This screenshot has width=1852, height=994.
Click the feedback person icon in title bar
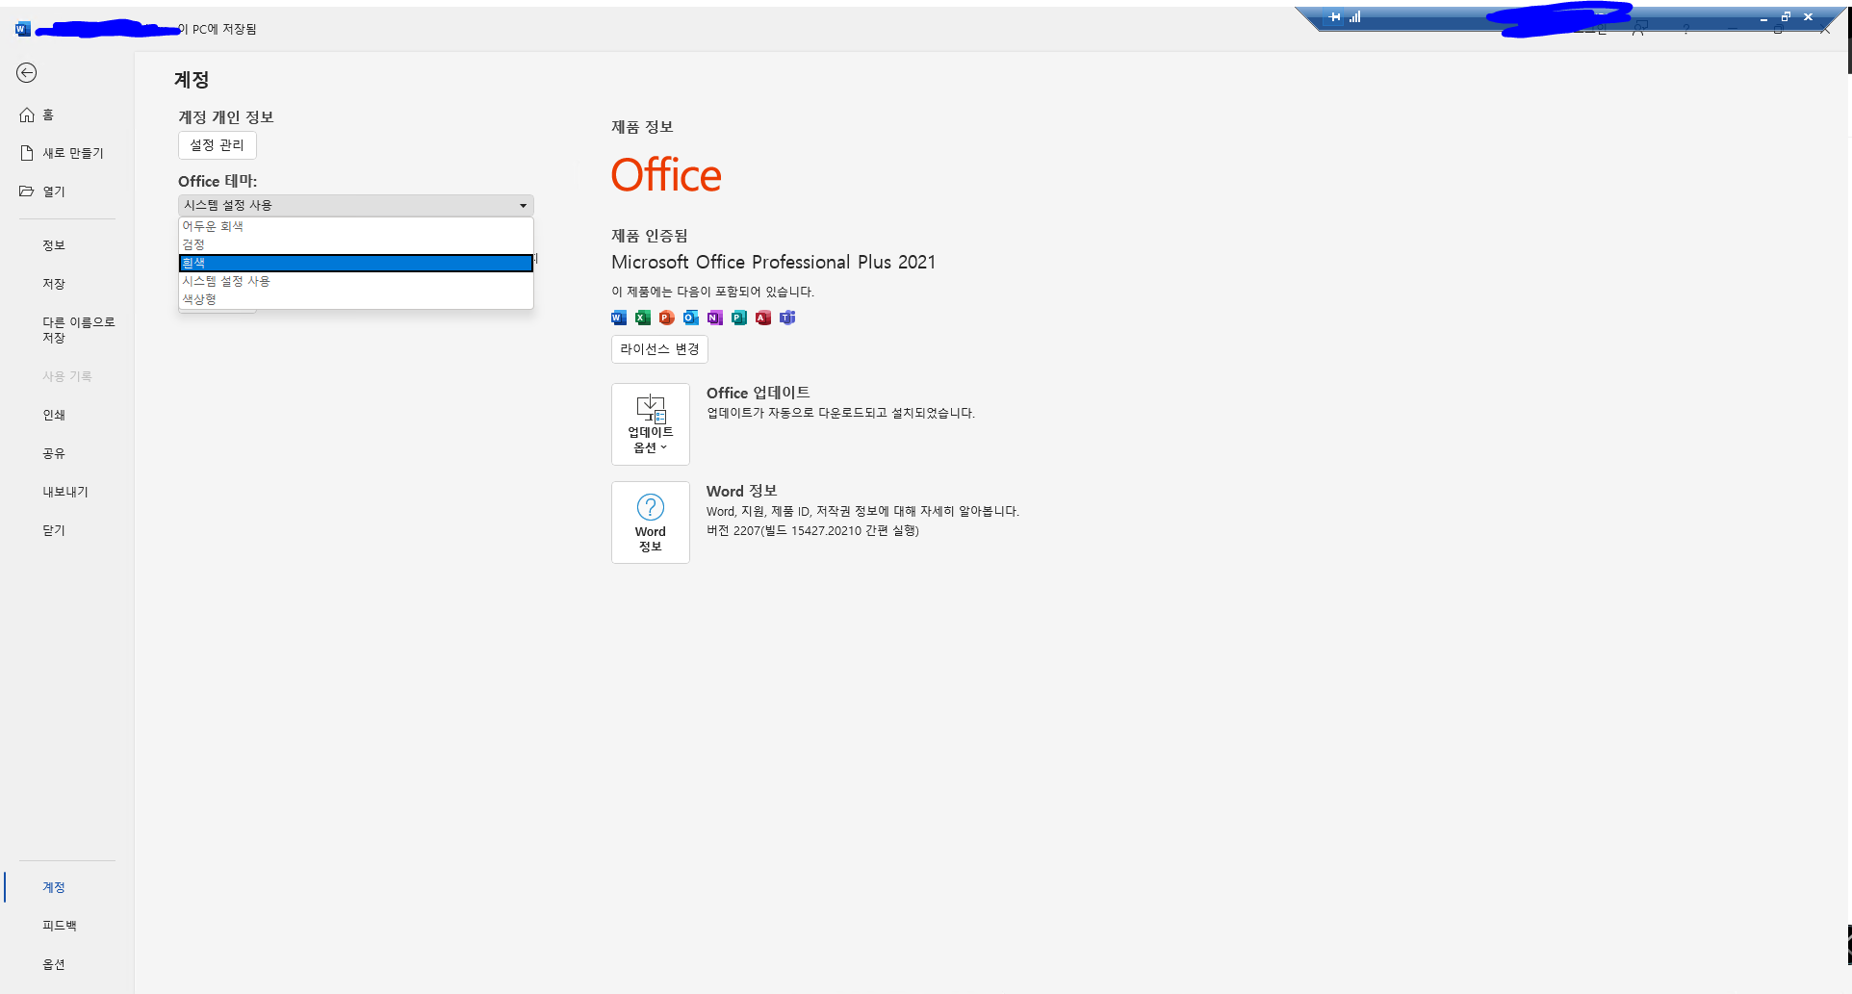tap(1639, 29)
